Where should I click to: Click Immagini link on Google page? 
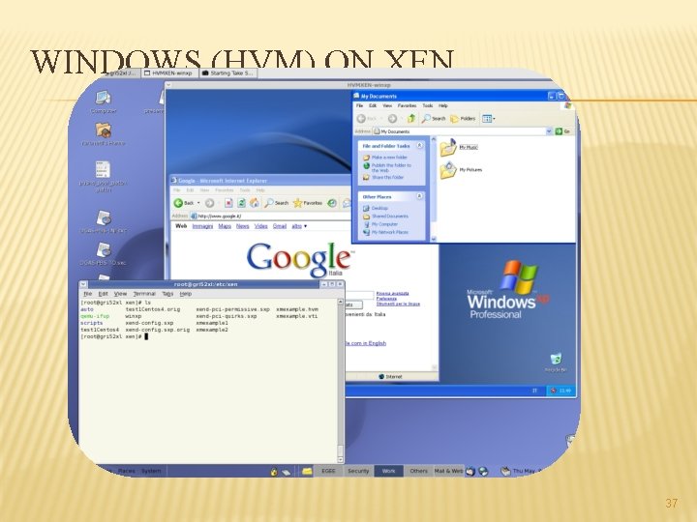[202, 226]
